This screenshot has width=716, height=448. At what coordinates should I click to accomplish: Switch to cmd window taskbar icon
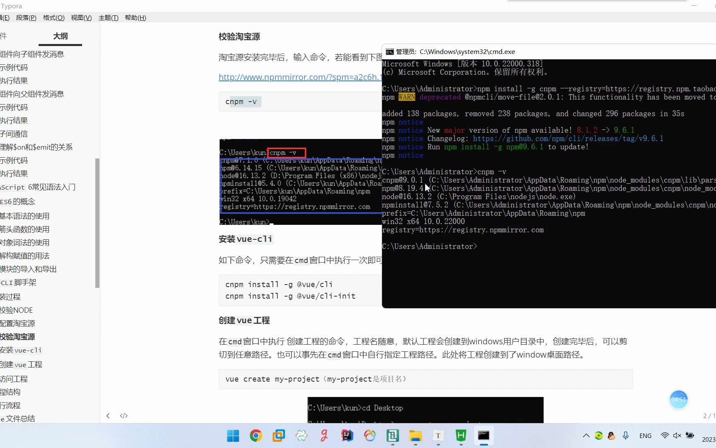(x=484, y=436)
